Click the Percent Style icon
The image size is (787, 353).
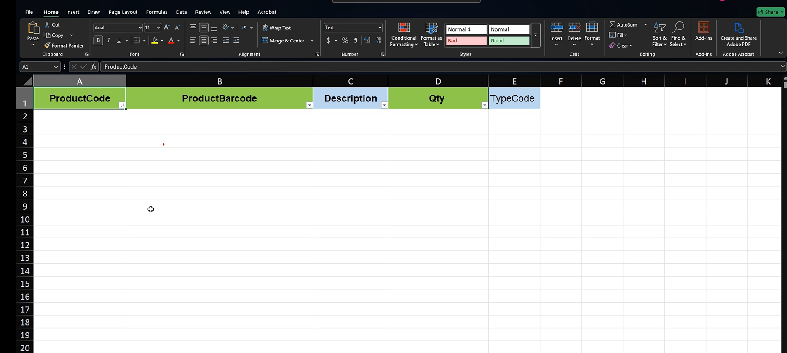pyautogui.click(x=345, y=40)
